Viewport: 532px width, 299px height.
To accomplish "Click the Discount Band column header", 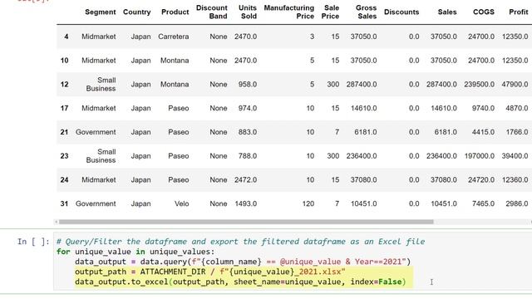I will [212, 12].
